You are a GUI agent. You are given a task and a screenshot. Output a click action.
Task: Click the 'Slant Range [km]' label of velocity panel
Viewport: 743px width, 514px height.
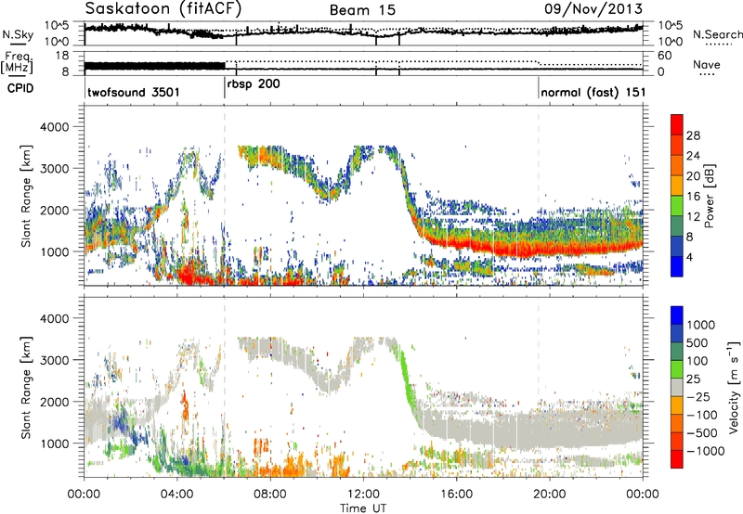[x=26, y=388]
